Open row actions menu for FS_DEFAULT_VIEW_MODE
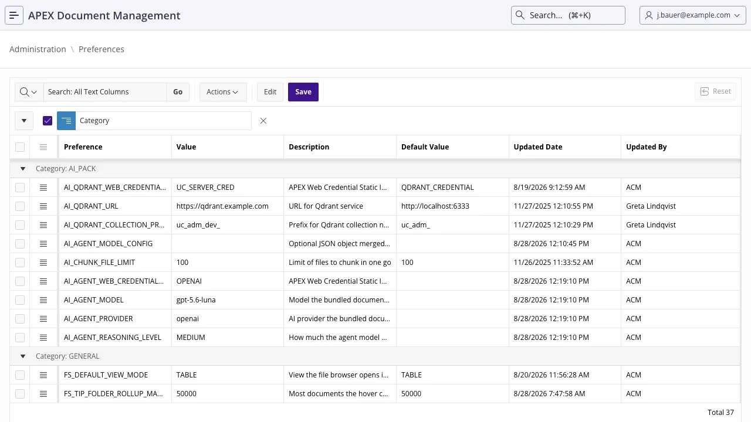Screen dimensions: 751x422 pyautogui.click(x=43, y=375)
